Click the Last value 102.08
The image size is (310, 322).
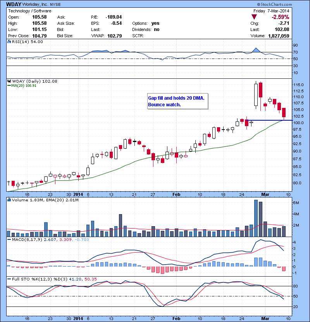pos(282,29)
